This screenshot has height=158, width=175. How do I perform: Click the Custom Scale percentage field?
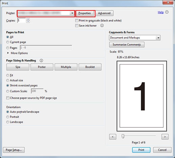pos(37,91)
